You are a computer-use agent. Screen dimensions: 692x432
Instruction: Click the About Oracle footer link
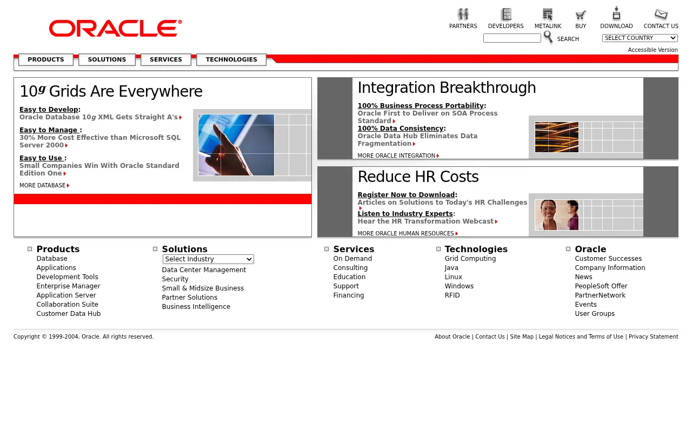452,336
